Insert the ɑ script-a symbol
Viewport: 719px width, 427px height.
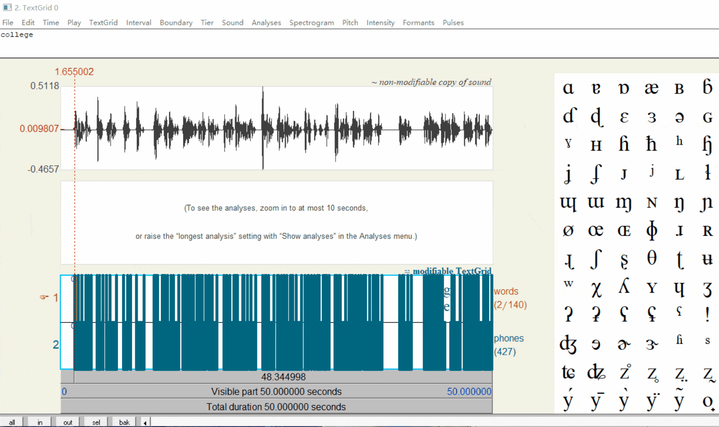coord(568,88)
